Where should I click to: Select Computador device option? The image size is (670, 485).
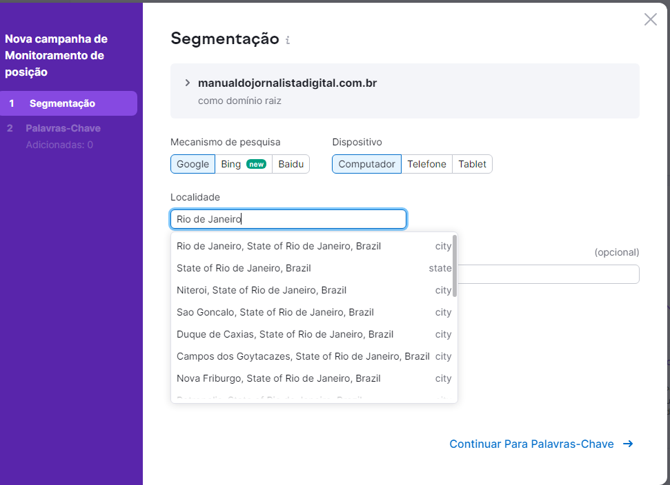click(366, 164)
